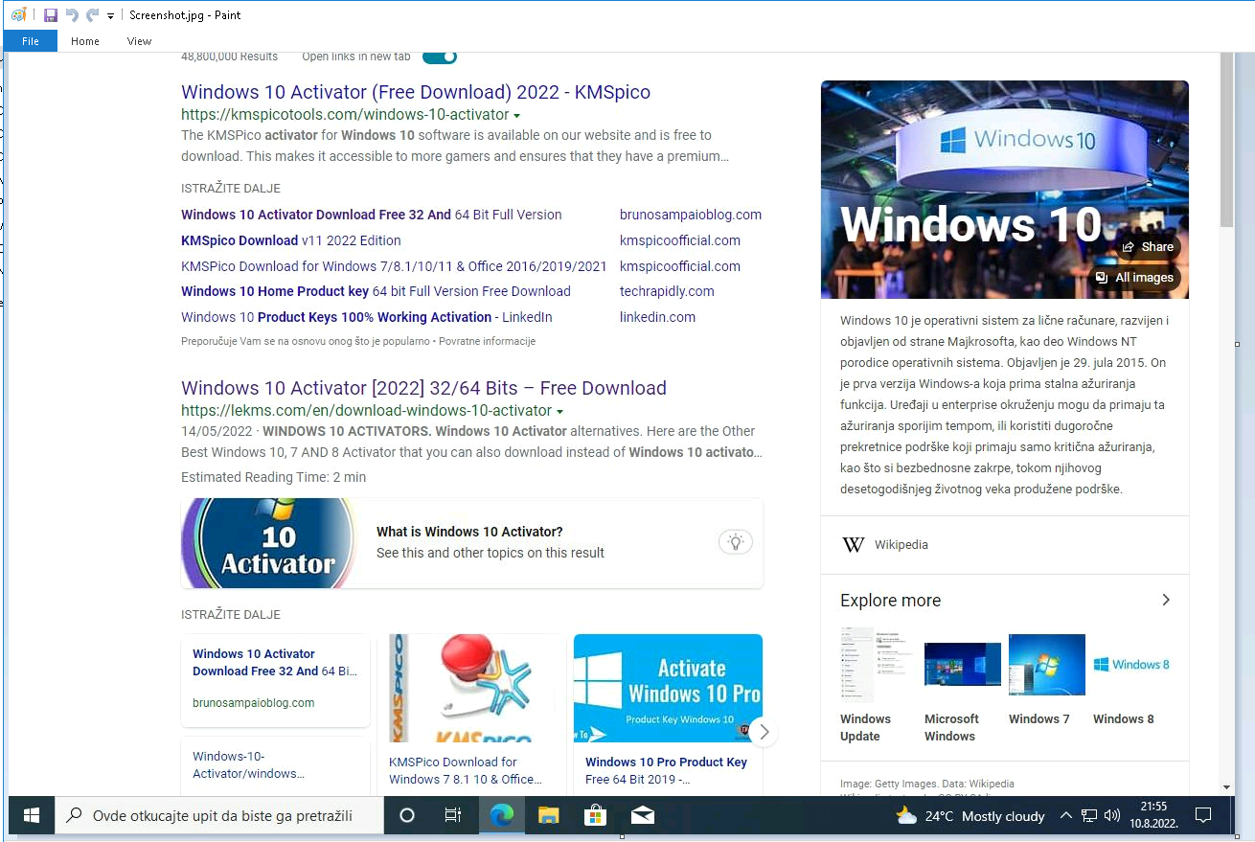1255x842 pixels.
Task: Click All images button on Windows 10 panel
Action: pos(1135,278)
